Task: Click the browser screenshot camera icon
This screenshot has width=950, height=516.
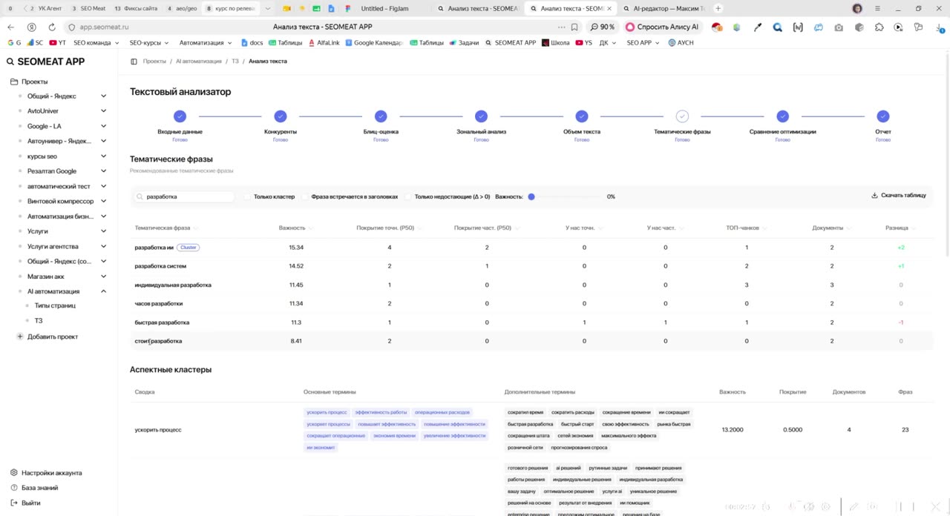Action: [839, 27]
